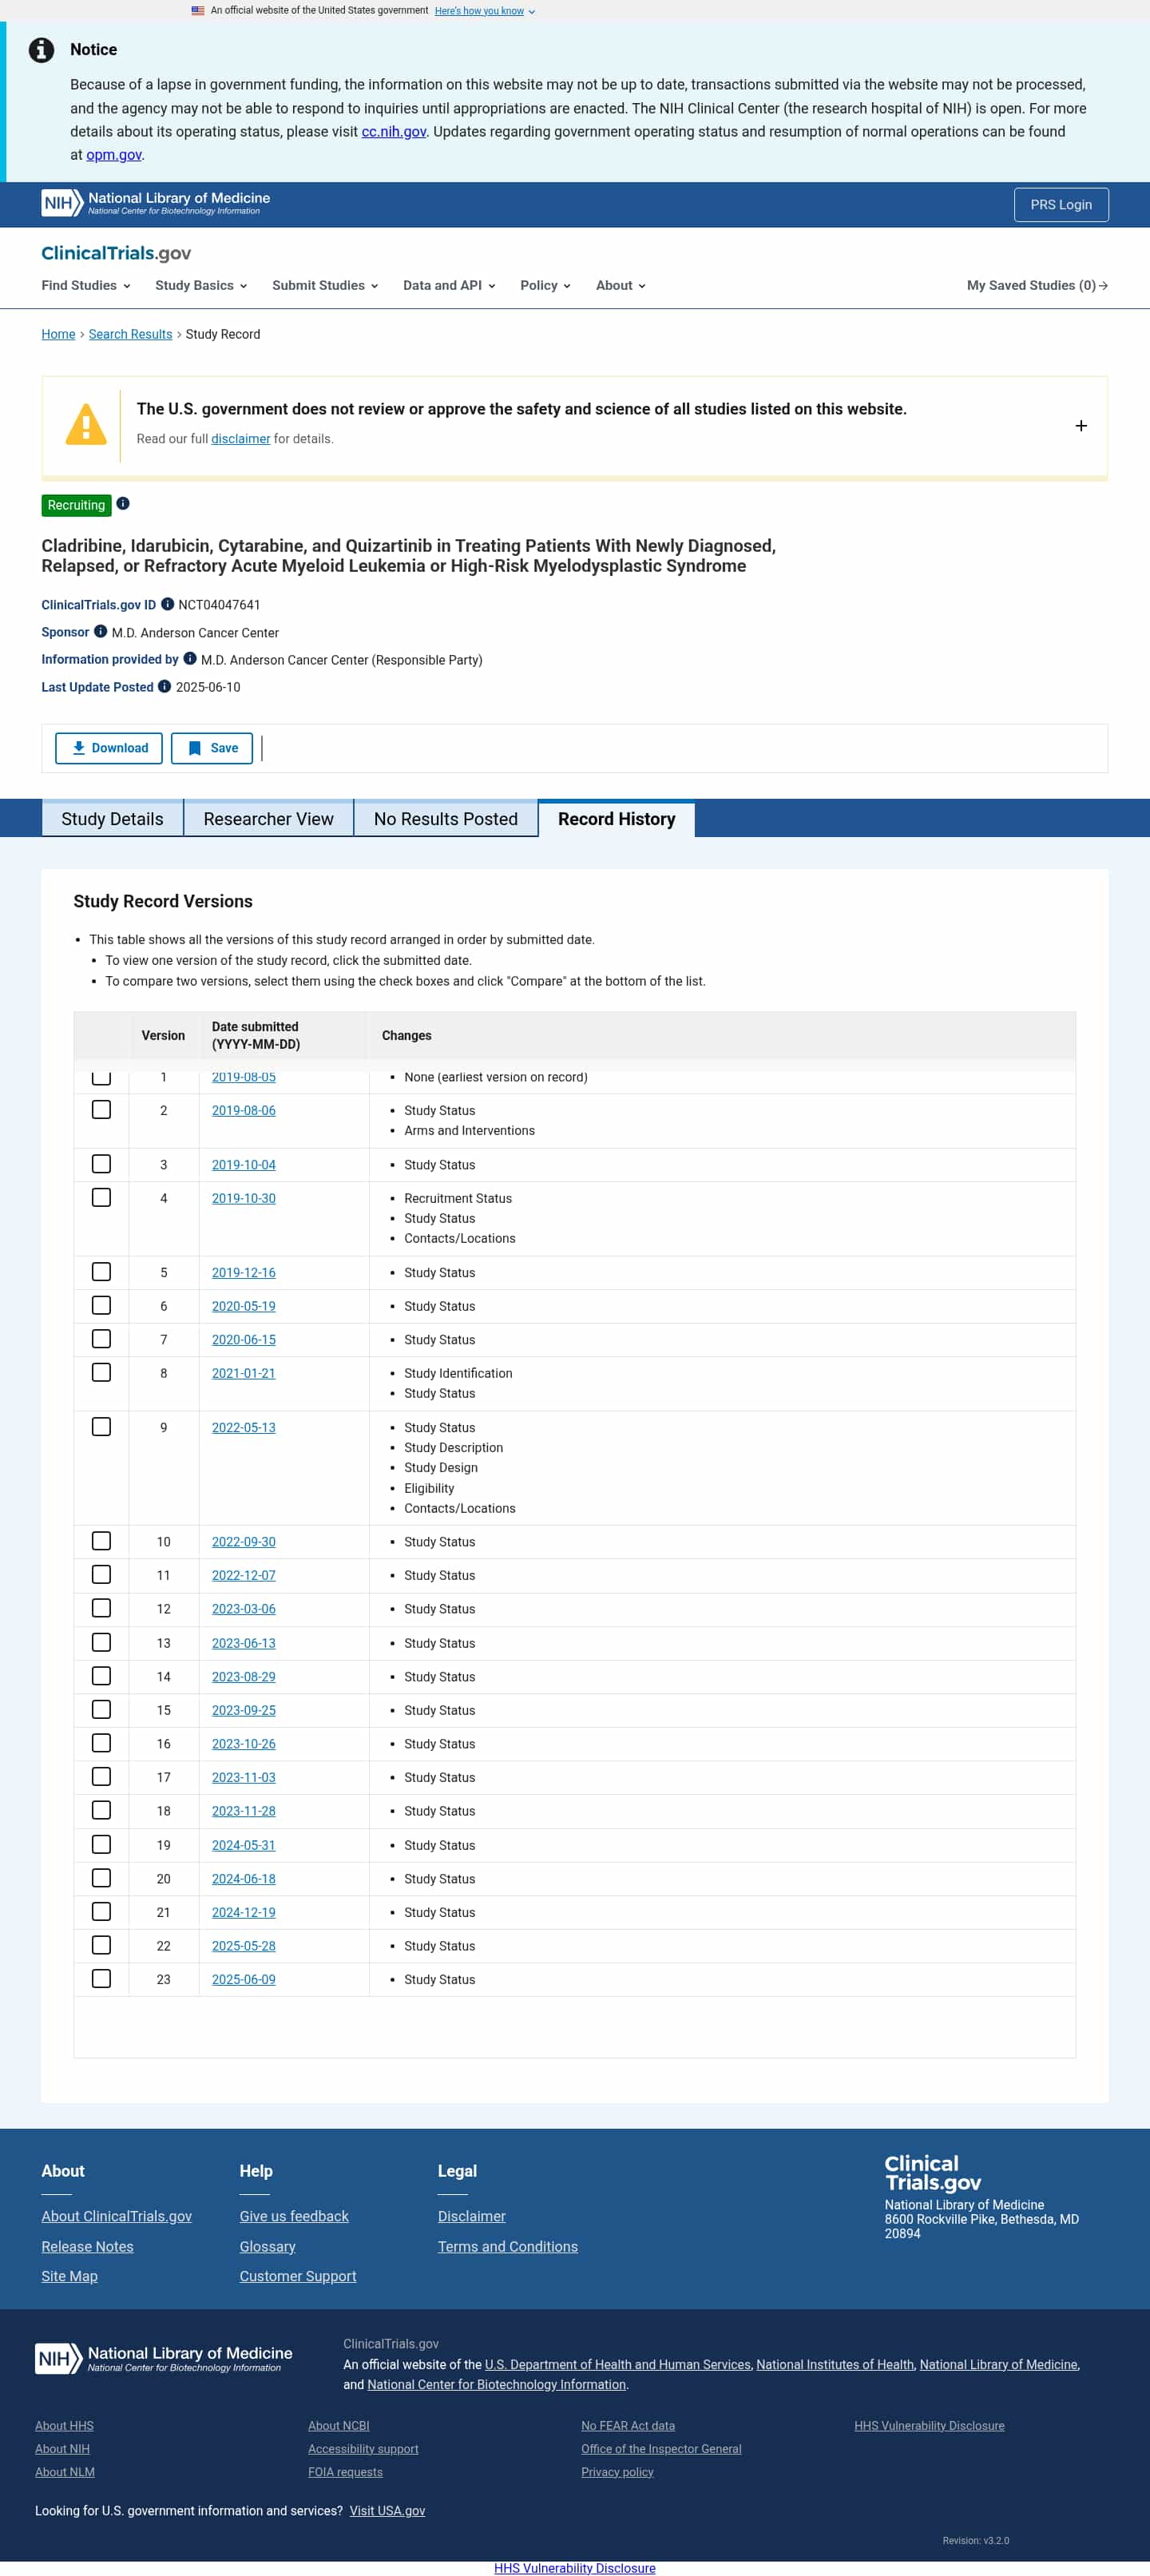The width and height of the screenshot is (1150, 2576).
Task: Click the info icon next to ClinicalTrials.gov ID
Action: pyautogui.click(x=168, y=604)
